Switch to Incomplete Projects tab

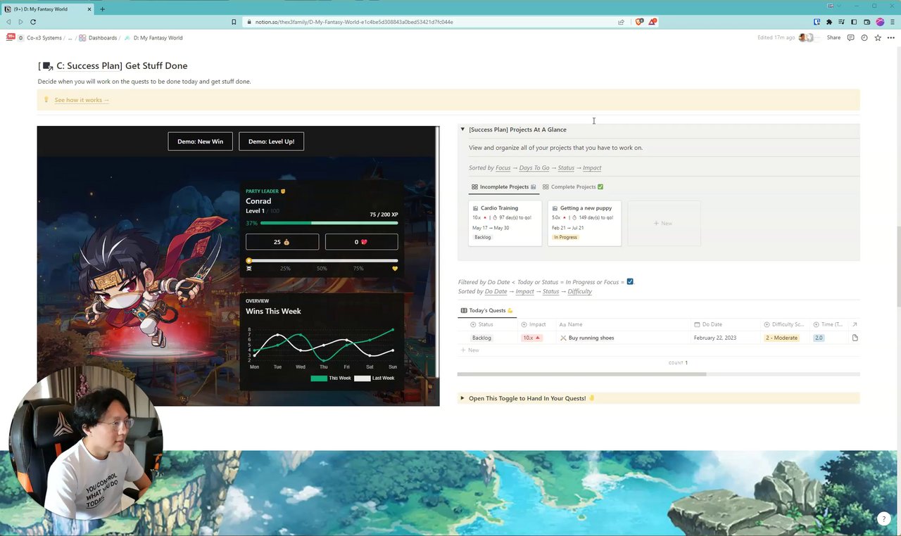[x=503, y=187]
